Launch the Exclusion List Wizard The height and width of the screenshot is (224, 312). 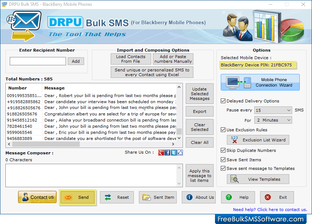[258, 140]
